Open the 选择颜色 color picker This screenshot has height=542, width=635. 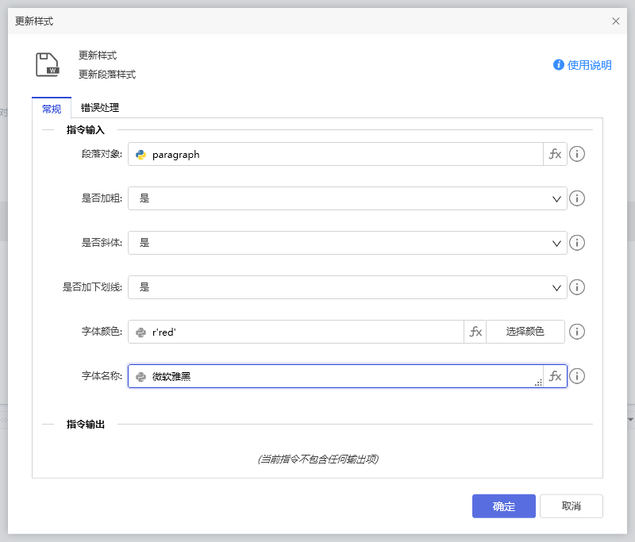click(525, 332)
